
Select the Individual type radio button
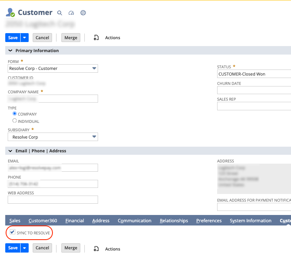[15, 121]
